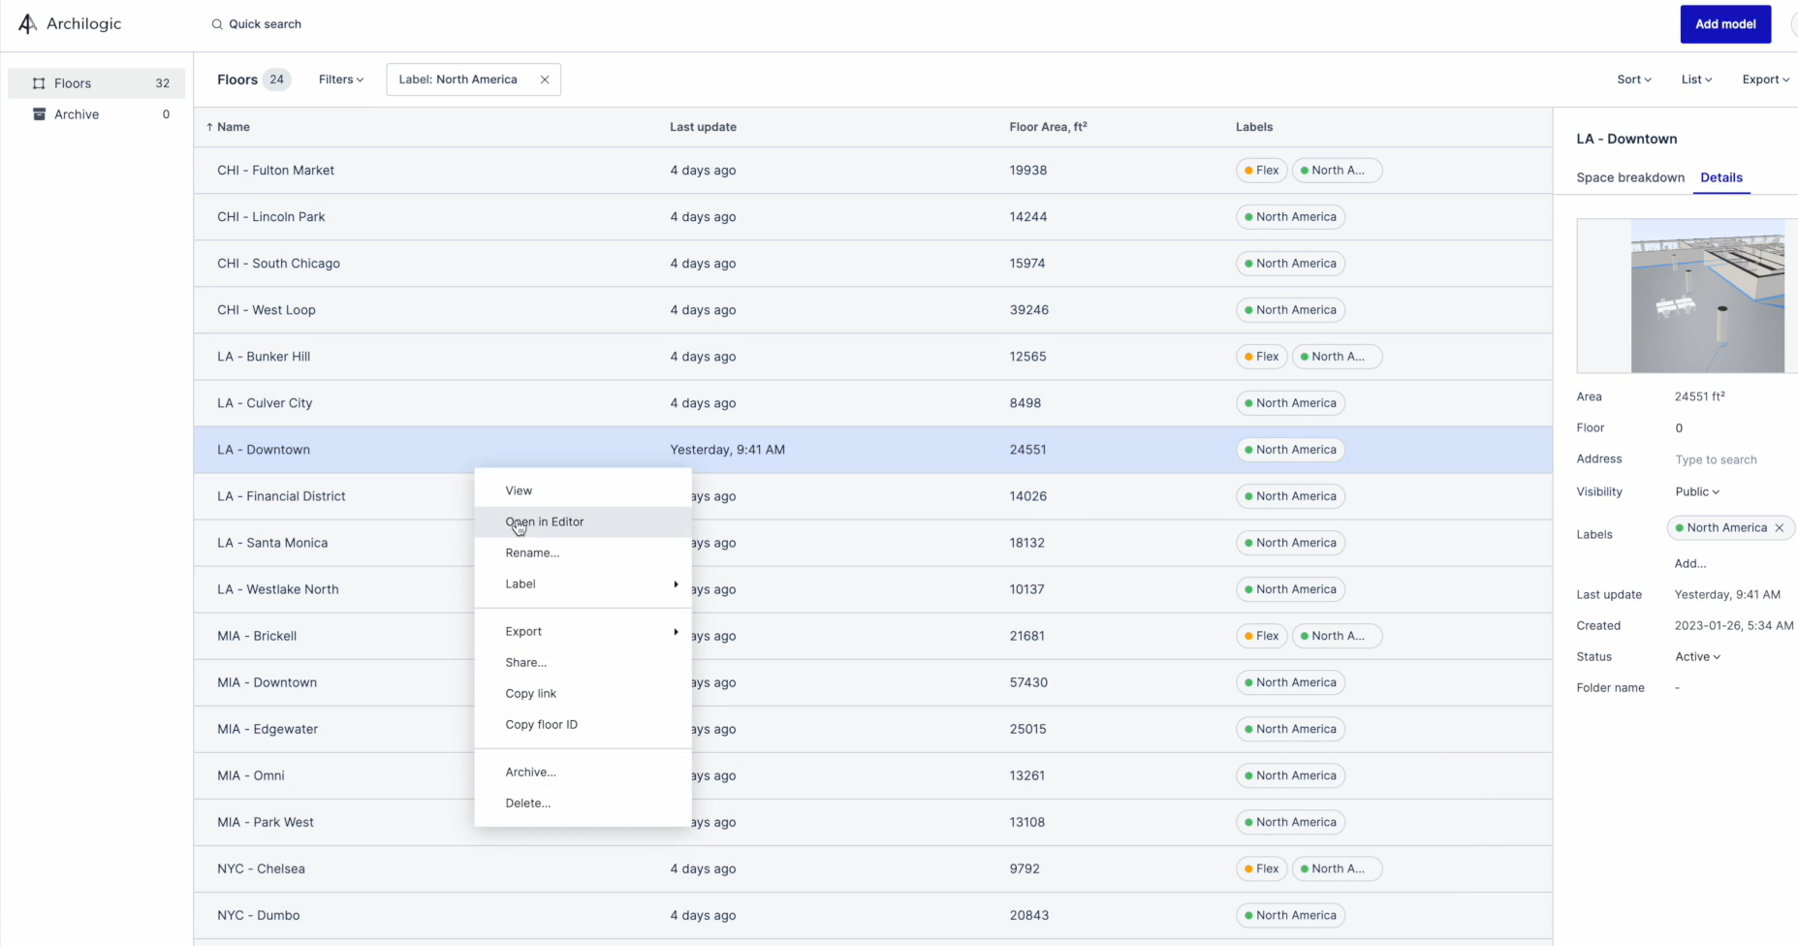This screenshot has height=946, width=1798.
Task: Sort floors by Name column arrow
Action: point(209,127)
